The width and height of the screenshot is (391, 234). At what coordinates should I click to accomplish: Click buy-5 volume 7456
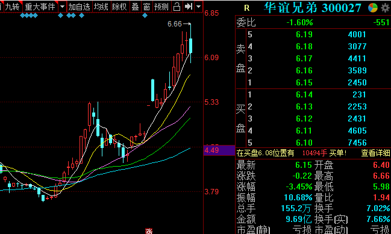click(x=357, y=143)
